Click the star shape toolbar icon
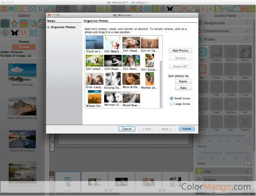 tap(162, 9)
